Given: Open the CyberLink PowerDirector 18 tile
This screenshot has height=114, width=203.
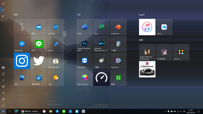Looking at the screenshot, I should coord(101,44).
